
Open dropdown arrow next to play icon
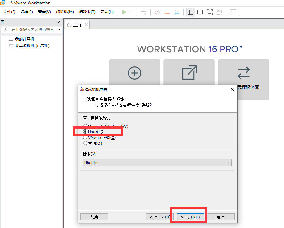131,12
